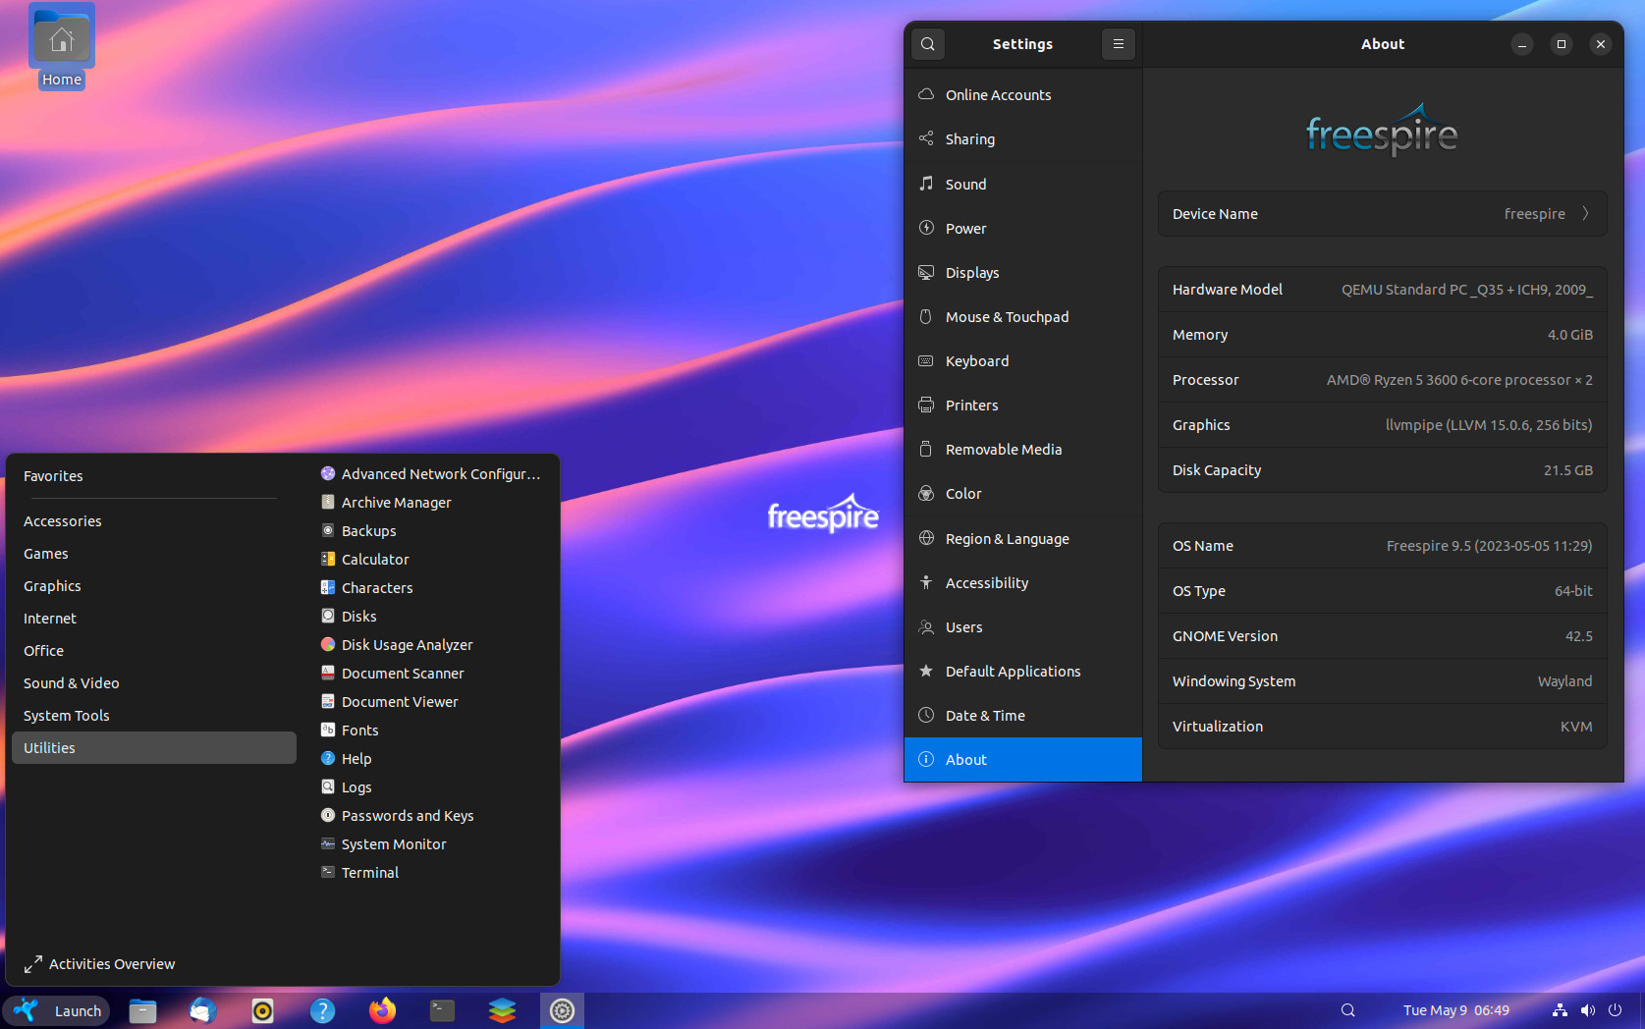Open the volume control in system tray
The image size is (1645, 1029).
(1587, 1010)
